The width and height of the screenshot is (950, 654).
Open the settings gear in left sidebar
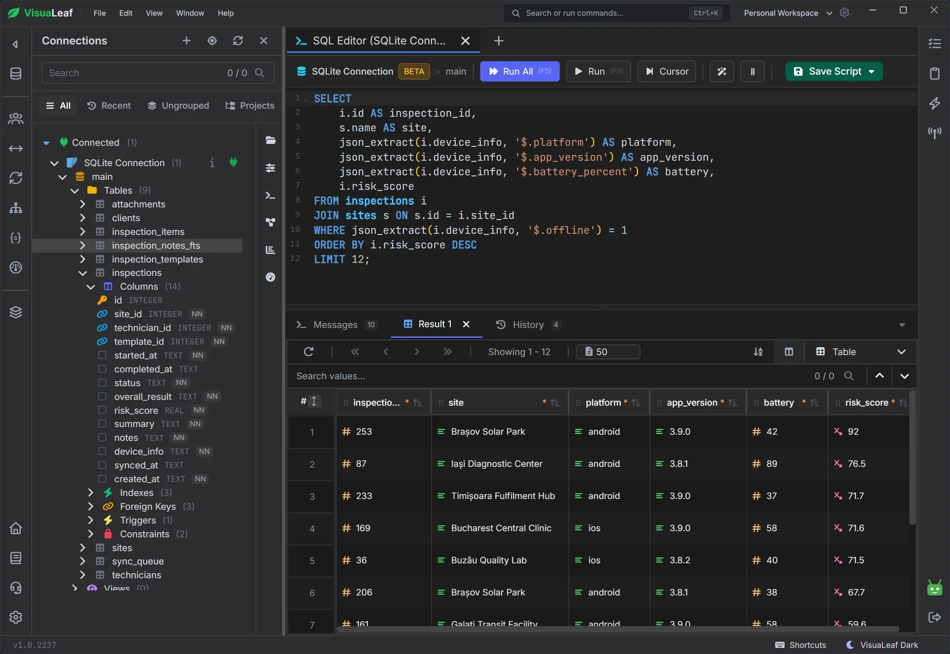tap(16, 617)
